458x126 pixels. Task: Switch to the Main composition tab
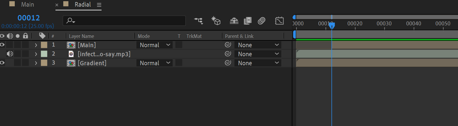tap(27, 5)
